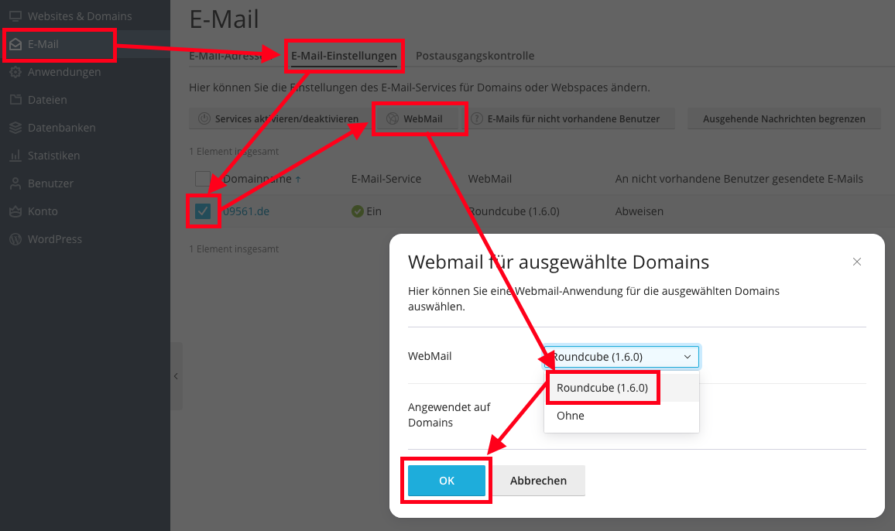The width and height of the screenshot is (895, 531).
Task: Collapse the sidebar using the arrow handle
Action: [x=177, y=376]
